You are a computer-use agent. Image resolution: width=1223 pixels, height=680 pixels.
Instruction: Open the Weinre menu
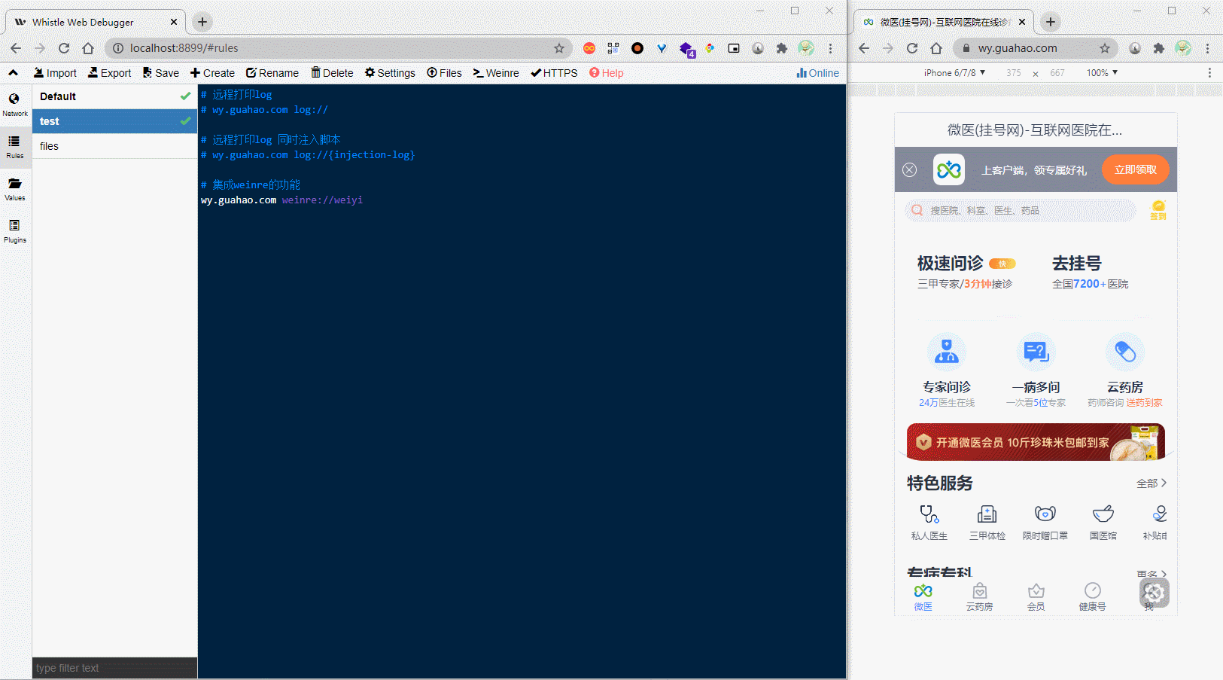[x=496, y=73]
